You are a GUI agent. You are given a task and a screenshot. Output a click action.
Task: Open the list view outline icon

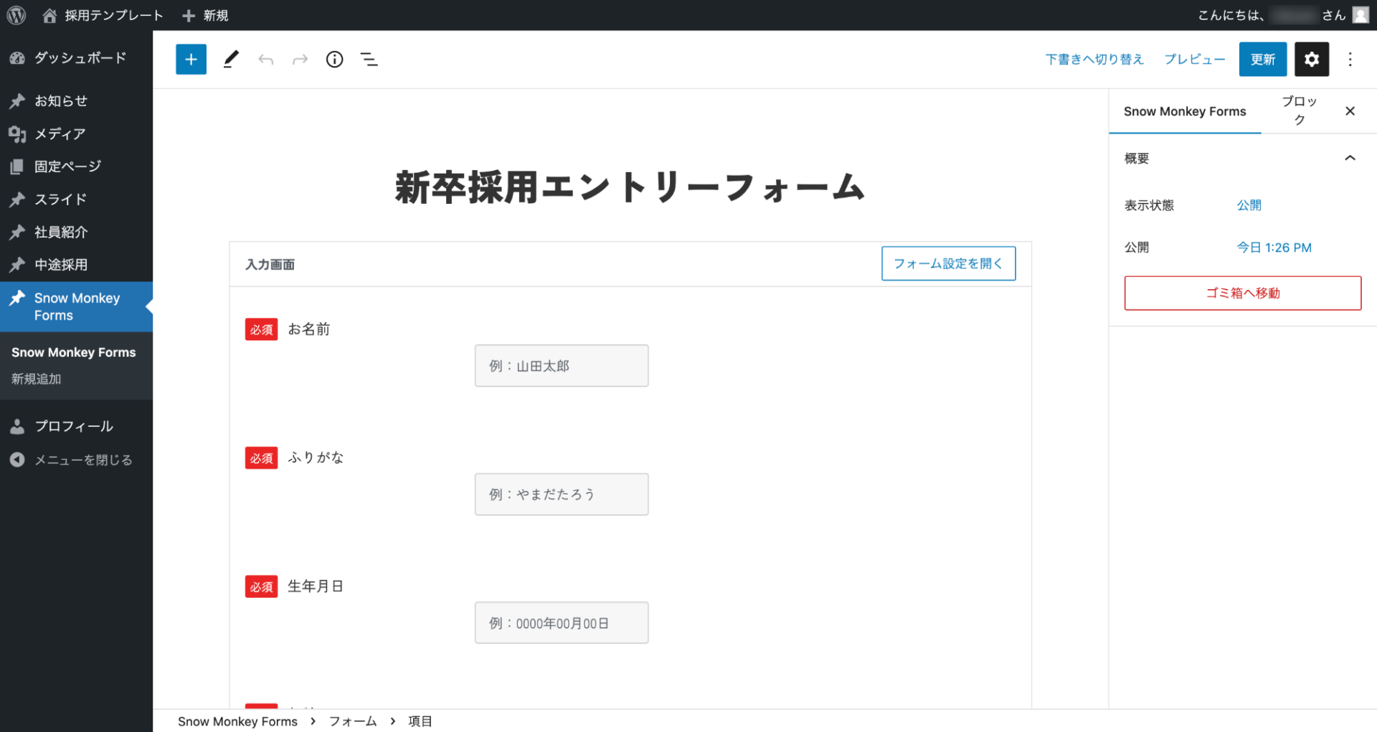coord(369,60)
